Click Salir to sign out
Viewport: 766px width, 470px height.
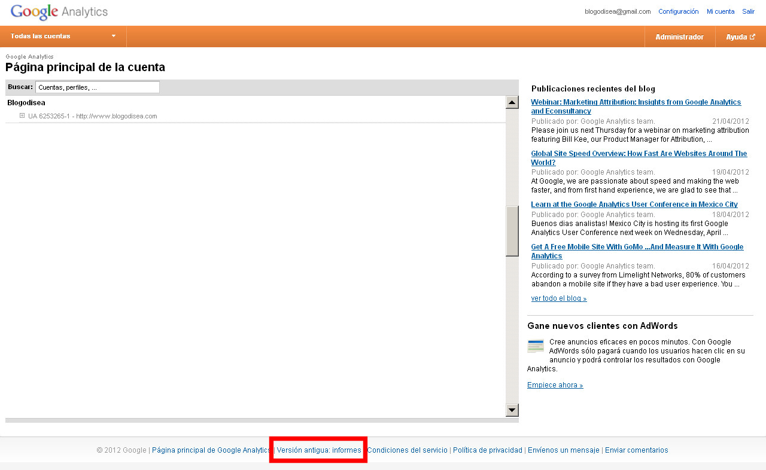(x=748, y=11)
